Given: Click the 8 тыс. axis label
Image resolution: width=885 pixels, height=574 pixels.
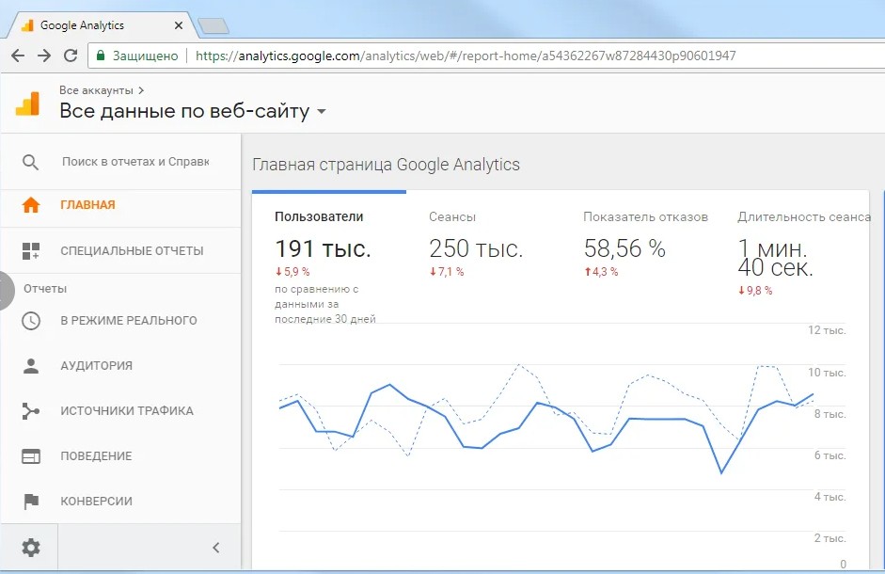Looking at the screenshot, I should pos(830,414).
